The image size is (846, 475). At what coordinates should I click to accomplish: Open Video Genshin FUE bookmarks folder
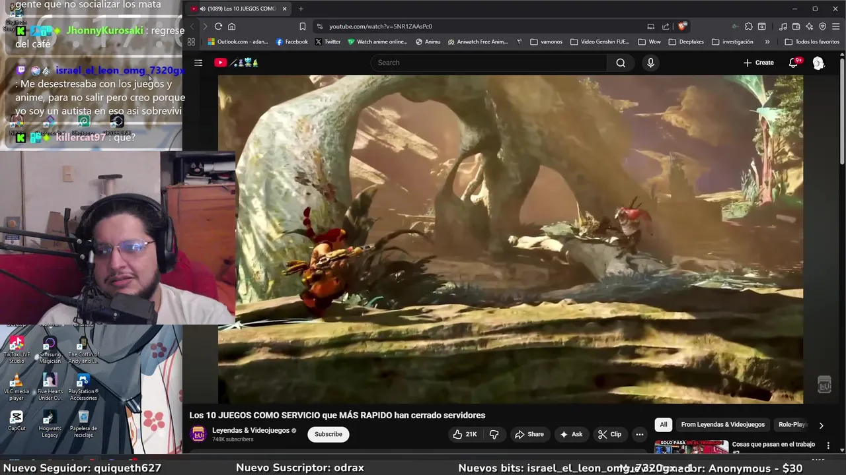tap(599, 42)
